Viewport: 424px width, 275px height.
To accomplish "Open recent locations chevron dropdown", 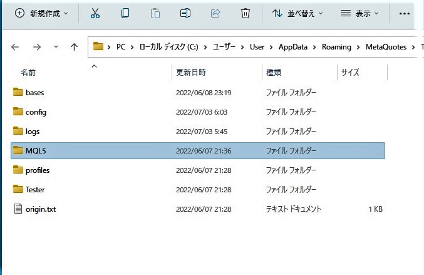I will (56, 46).
